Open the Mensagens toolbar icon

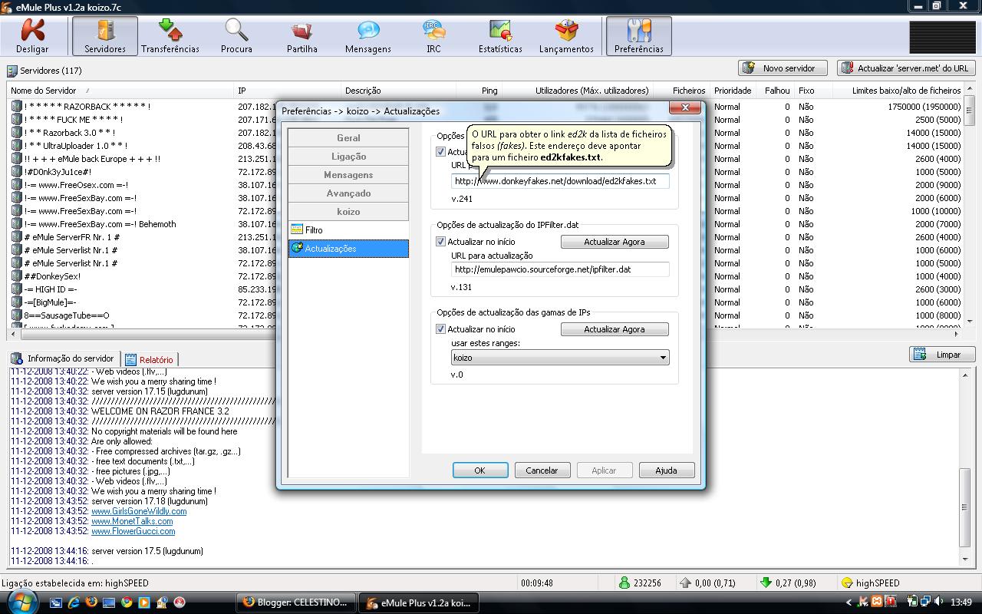click(x=368, y=36)
